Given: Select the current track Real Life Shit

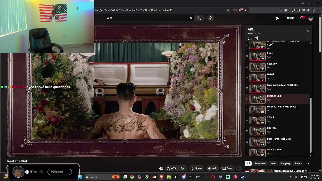Looking at the screenshot, I should coord(277,99).
